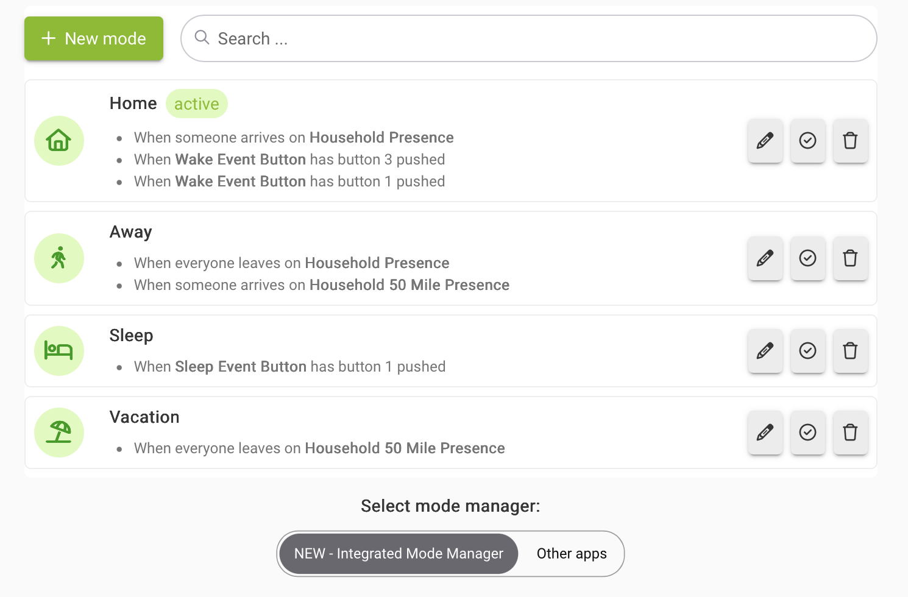Screen dimensions: 908x597
Task: Click the bed icon for Sleep mode
Action: (59, 351)
